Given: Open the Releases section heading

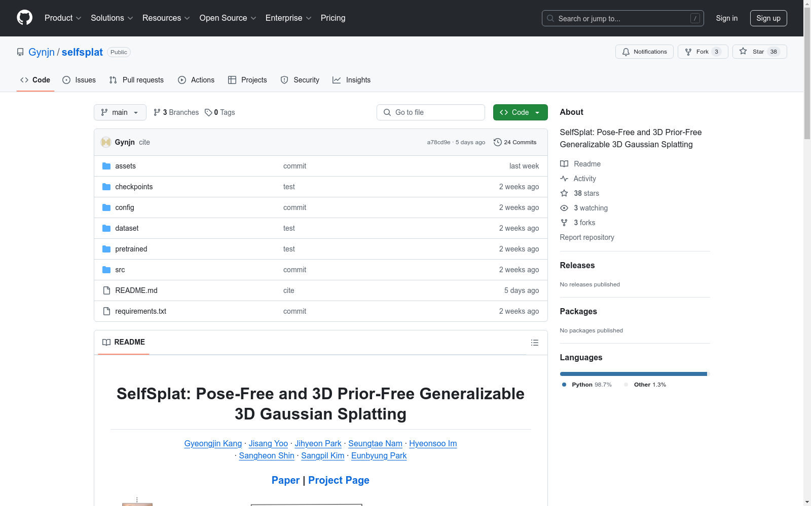Looking at the screenshot, I should click(x=577, y=265).
